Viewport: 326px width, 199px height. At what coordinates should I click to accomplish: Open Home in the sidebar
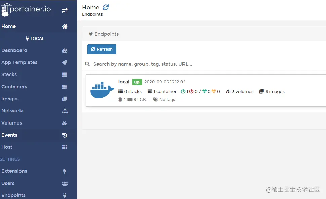tap(9, 26)
